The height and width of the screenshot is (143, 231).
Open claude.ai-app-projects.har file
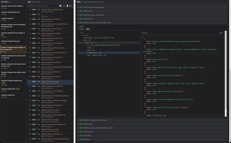pos(13,13)
